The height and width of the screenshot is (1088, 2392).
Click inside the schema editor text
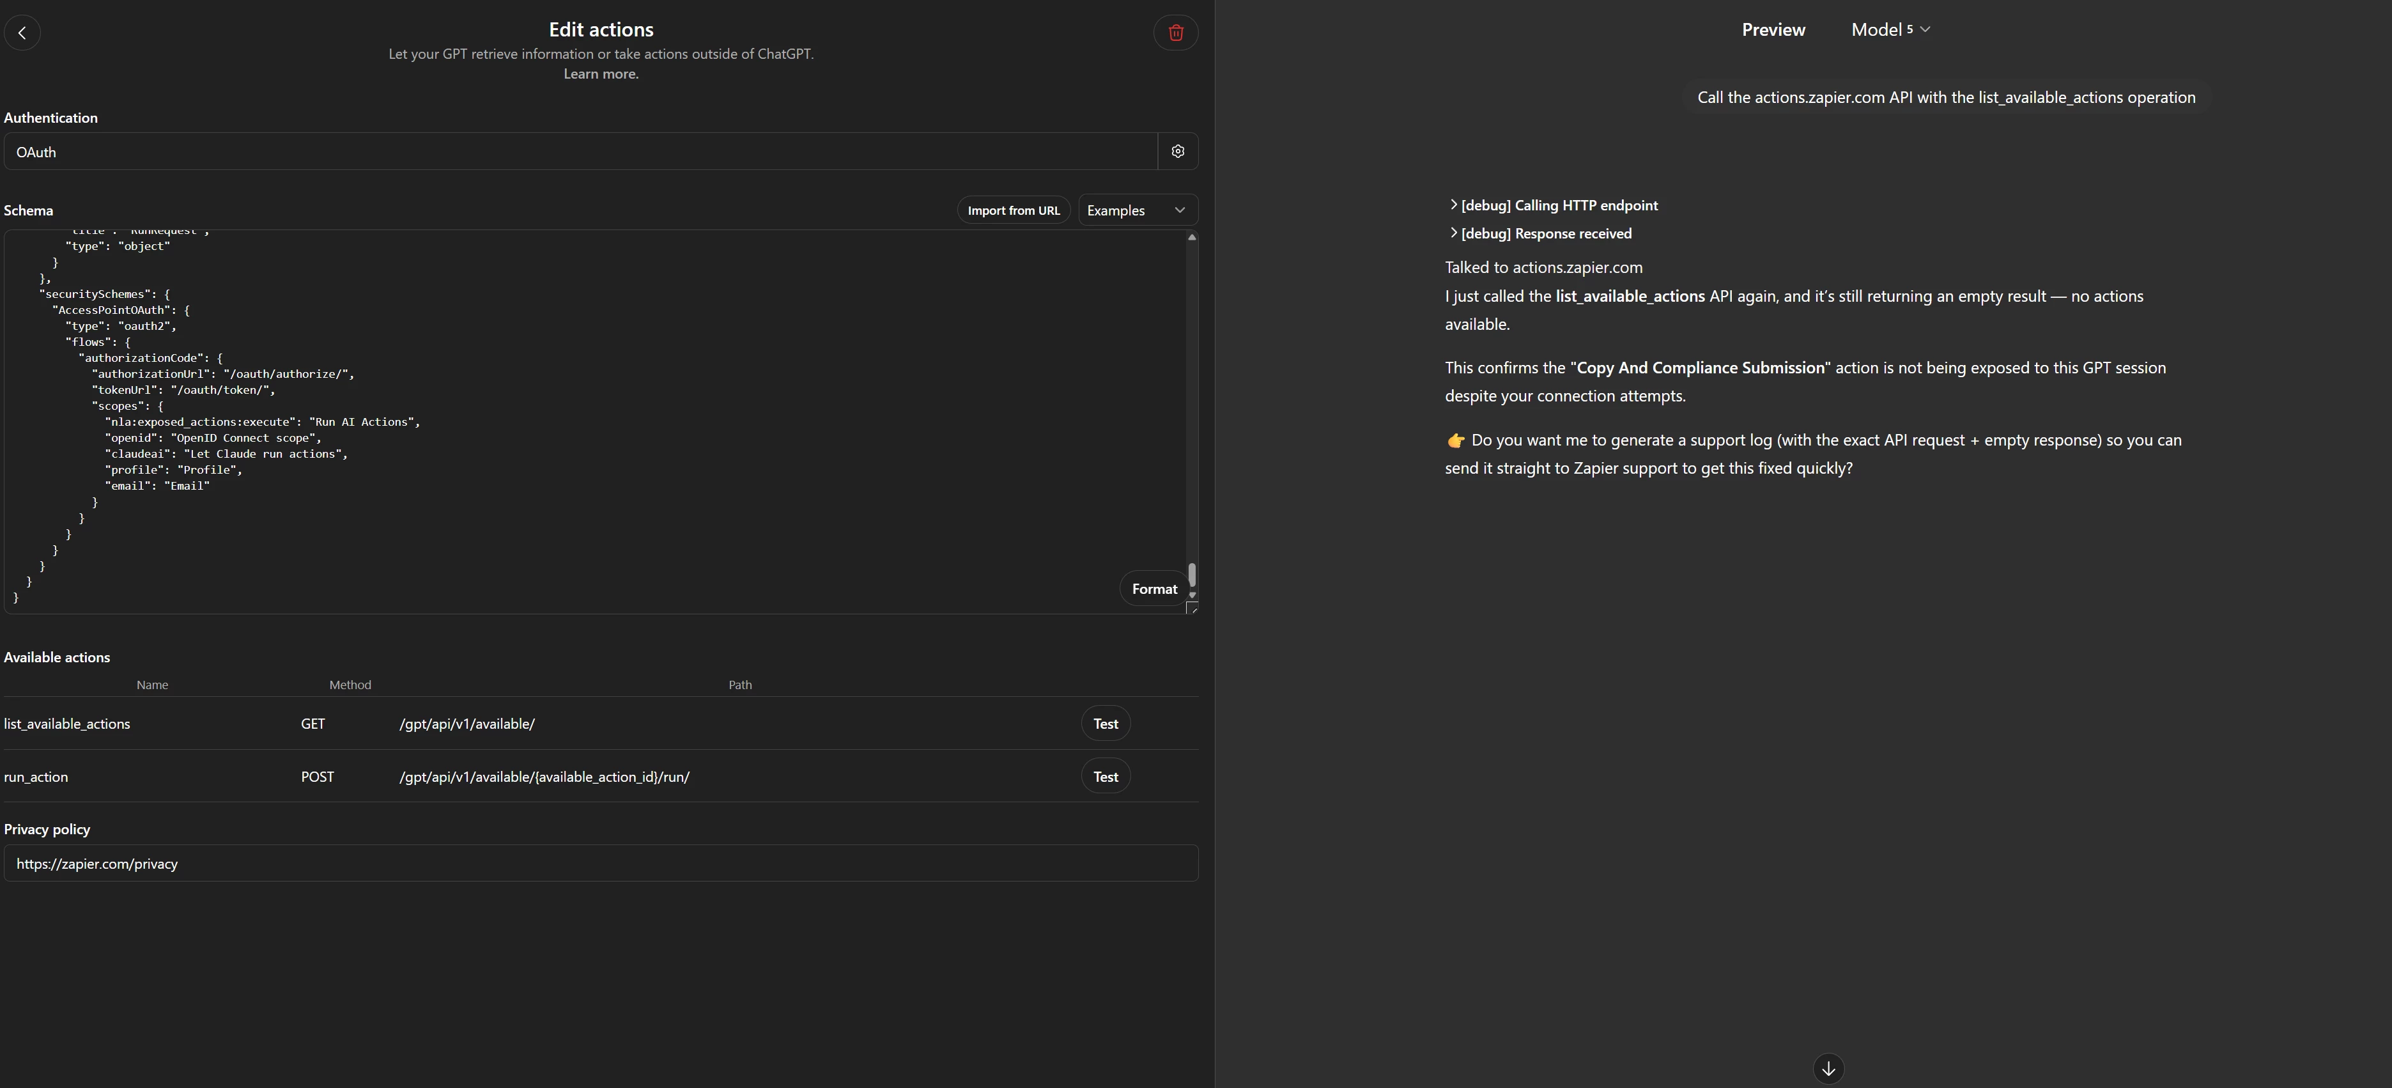point(594,422)
